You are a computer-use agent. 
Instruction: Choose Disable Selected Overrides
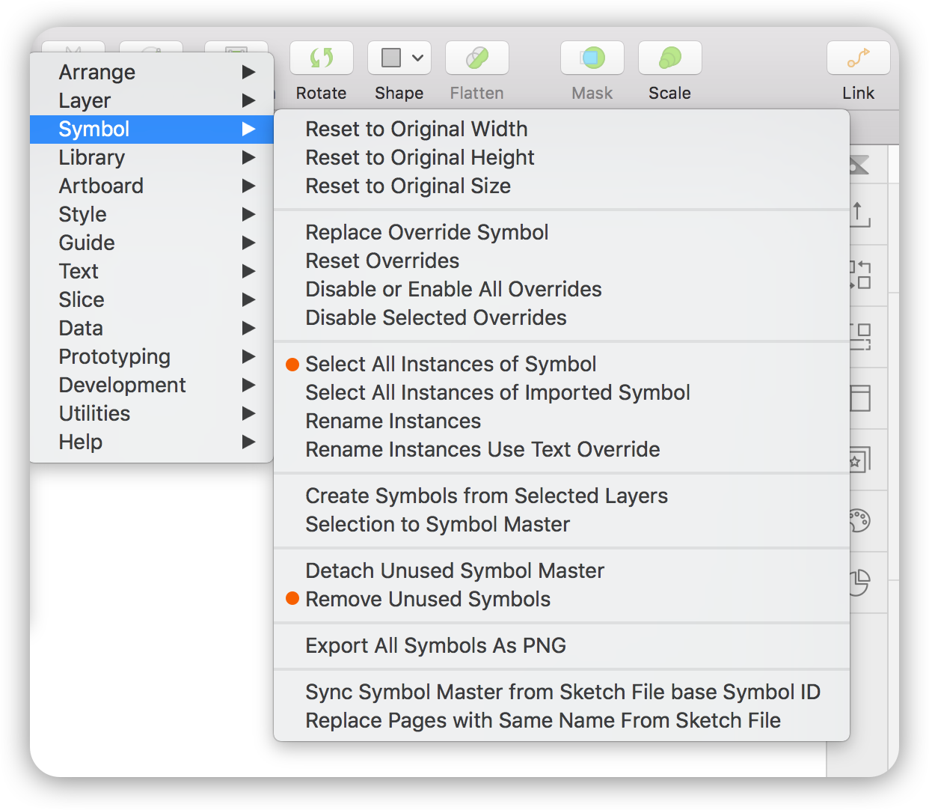[435, 318]
